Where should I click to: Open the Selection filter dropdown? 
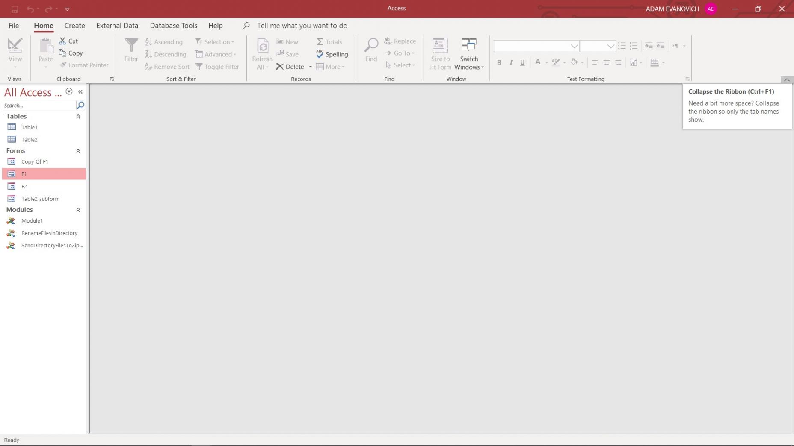click(215, 42)
